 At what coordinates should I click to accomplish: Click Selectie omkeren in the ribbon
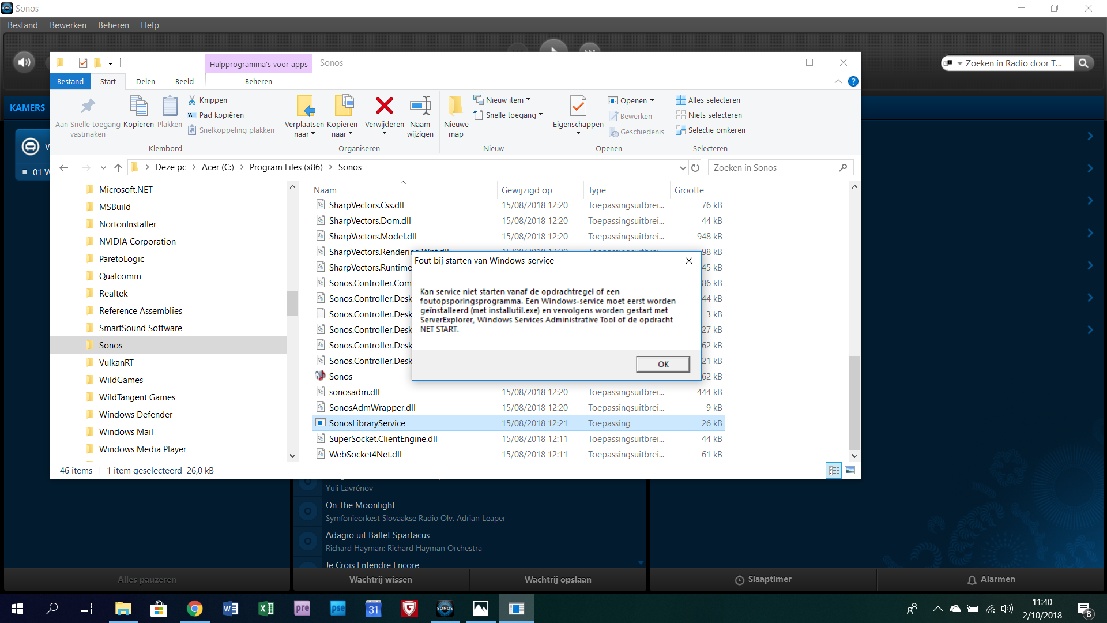(x=710, y=130)
